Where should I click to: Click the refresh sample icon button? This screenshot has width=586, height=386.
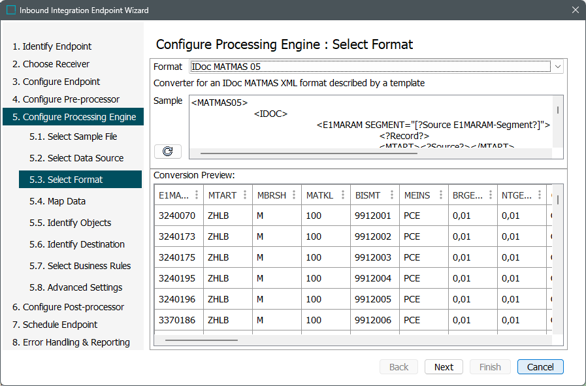pos(167,151)
